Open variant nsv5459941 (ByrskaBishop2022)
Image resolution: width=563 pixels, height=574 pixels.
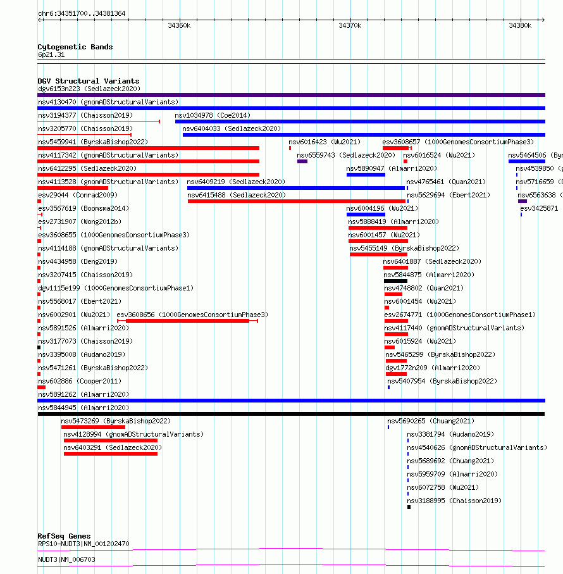[93, 142]
